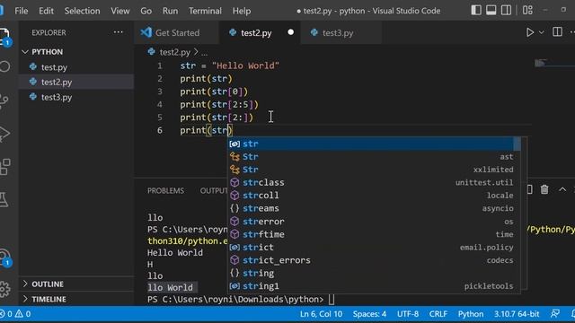The height and width of the screenshot is (323, 575).
Task: Kill the terminal with trash icon
Action: click(x=544, y=189)
